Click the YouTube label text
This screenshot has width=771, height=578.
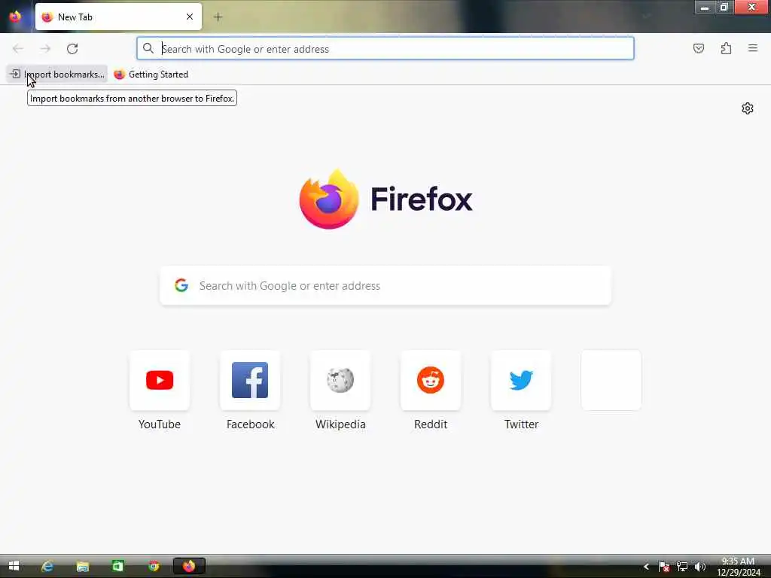point(160,424)
